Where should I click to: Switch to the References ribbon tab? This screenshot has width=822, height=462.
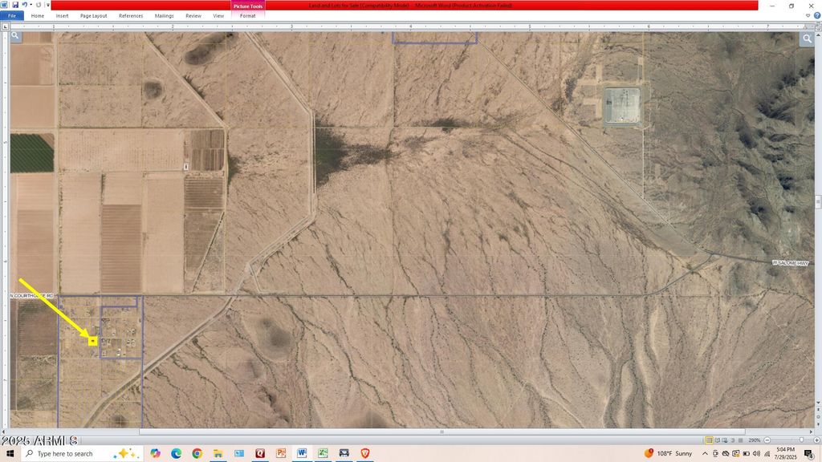pos(130,15)
